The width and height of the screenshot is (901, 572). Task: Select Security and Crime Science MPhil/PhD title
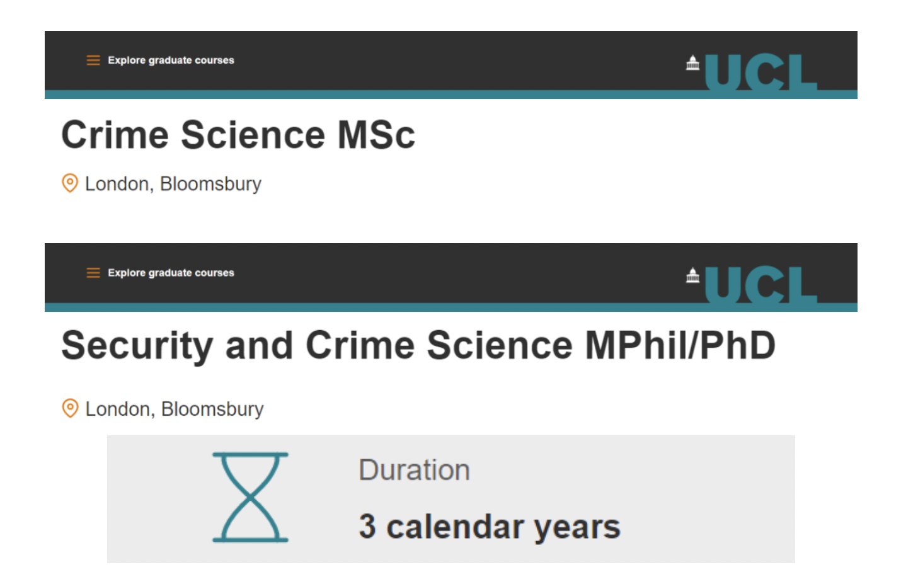(x=418, y=345)
